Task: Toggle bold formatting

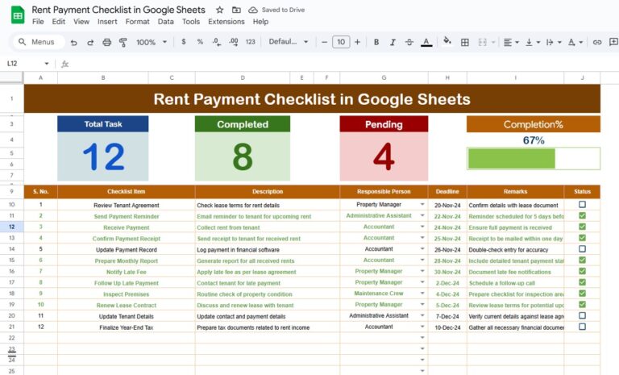Action: coord(376,42)
